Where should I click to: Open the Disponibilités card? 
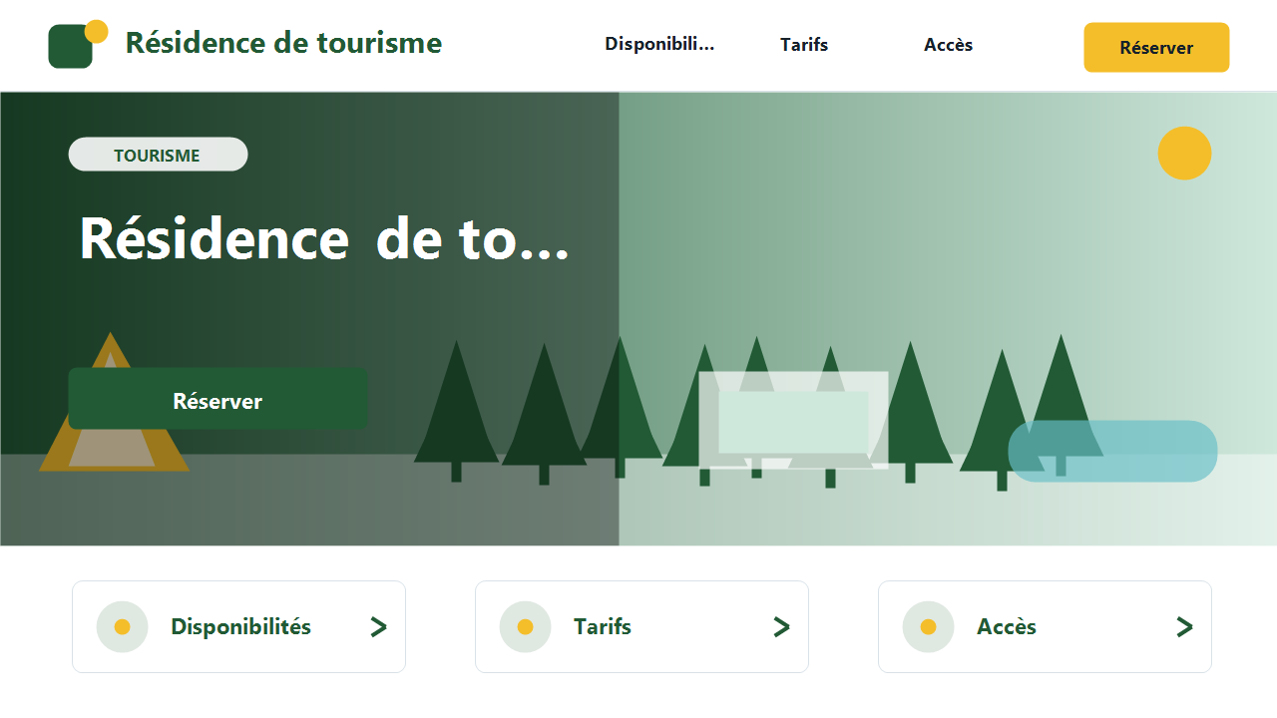[x=239, y=627]
